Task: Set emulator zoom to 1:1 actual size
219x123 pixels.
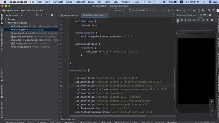Action: (x=211, y=110)
